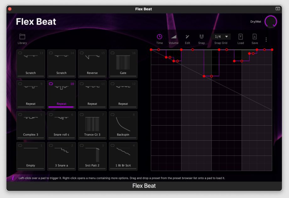Switch to the Volume envelope icon
The width and height of the screenshot is (289, 198).
173,37
